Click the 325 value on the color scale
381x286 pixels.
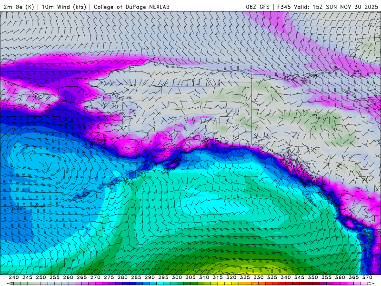click(x=245, y=277)
